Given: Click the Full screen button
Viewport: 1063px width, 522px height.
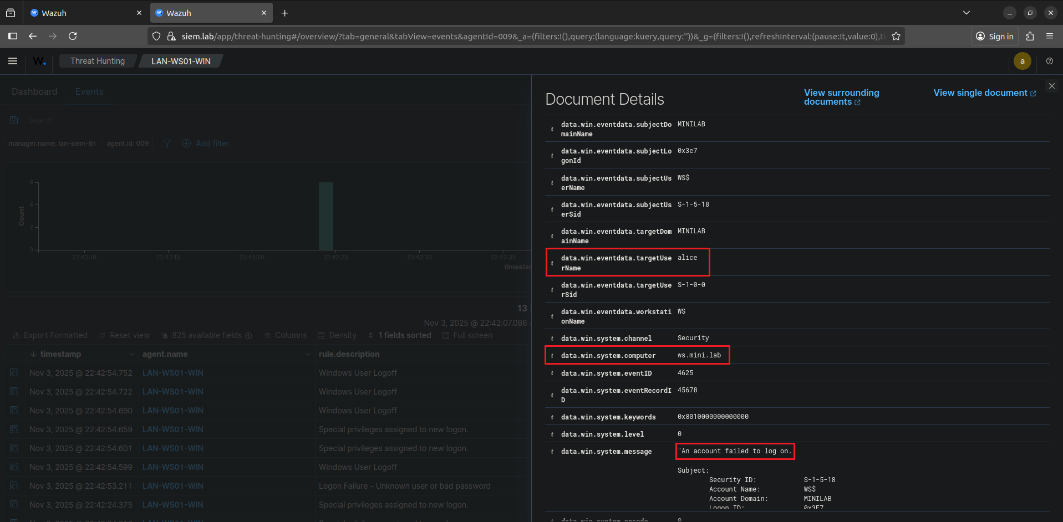Looking at the screenshot, I should pyautogui.click(x=467, y=335).
